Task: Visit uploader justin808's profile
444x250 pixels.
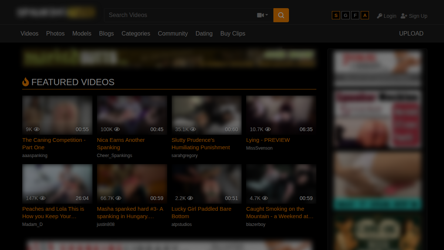Action: pyautogui.click(x=106, y=224)
